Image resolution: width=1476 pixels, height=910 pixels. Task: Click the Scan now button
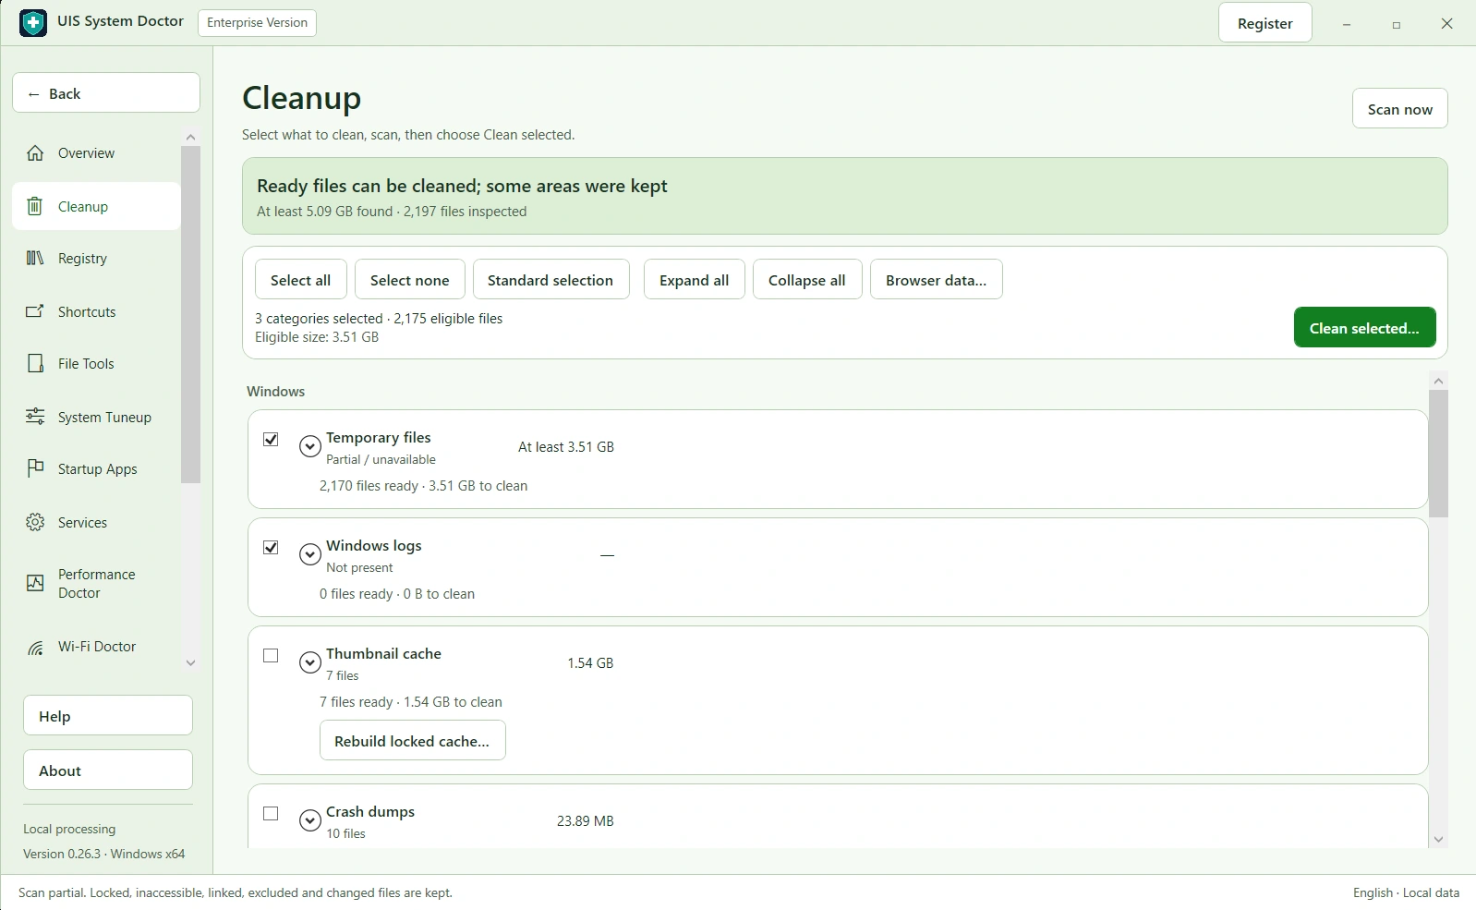coord(1399,109)
